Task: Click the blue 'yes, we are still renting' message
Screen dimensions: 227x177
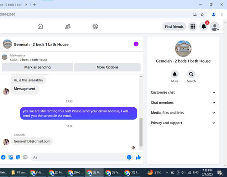Action: pyautogui.click(x=79, y=113)
